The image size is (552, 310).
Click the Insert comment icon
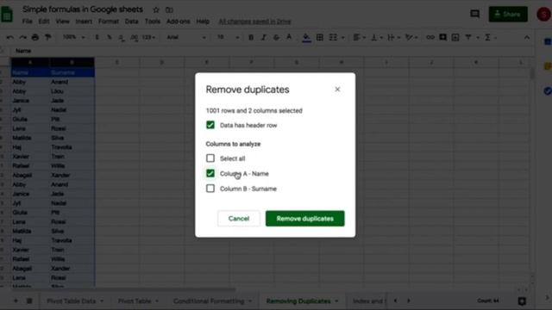coord(442,37)
